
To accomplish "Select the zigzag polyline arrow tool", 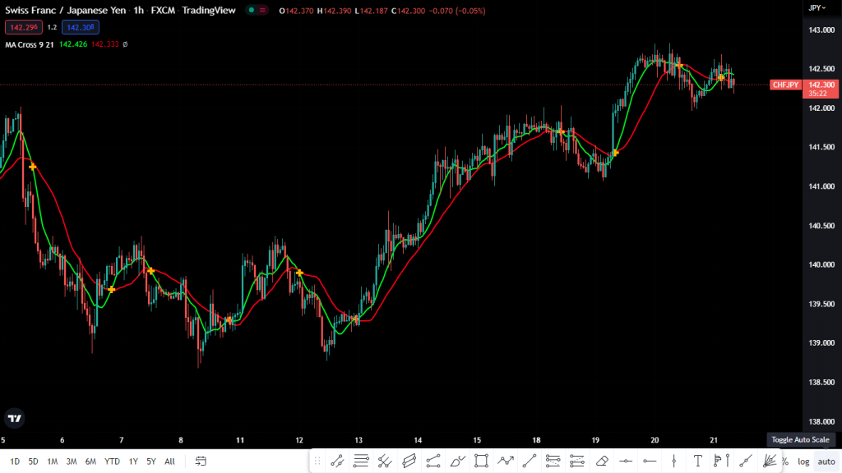I will point(506,461).
